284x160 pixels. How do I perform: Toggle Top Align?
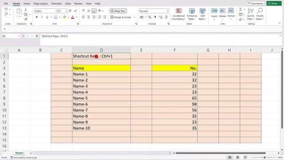(x=83, y=11)
